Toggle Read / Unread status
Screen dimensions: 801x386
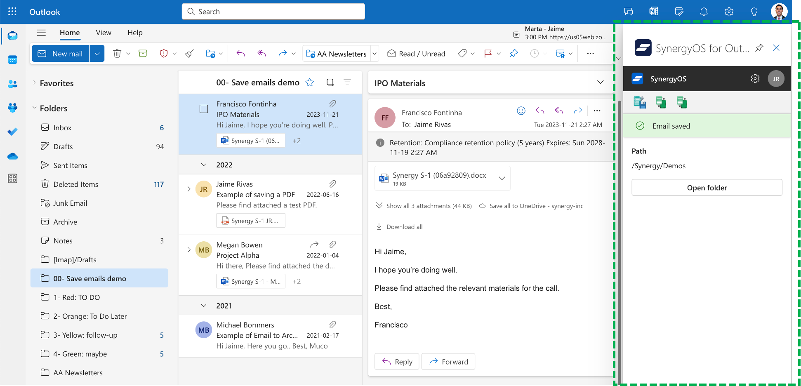pos(416,54)
